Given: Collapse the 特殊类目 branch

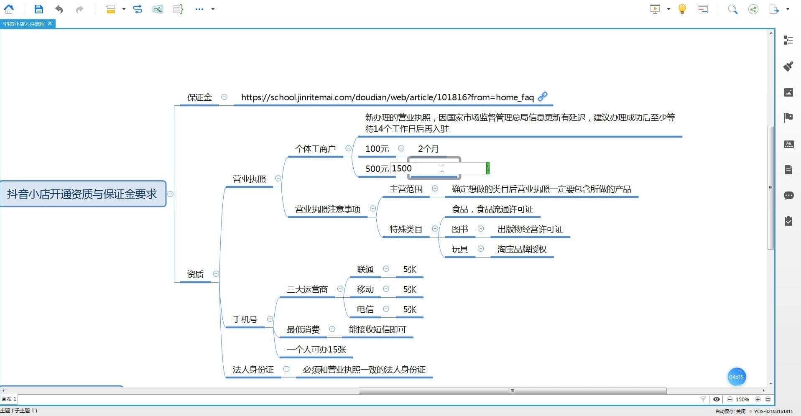Looking at the screenshot, I should point(435,229).
